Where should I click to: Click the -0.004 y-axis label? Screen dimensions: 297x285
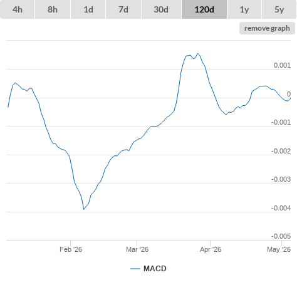281,208
